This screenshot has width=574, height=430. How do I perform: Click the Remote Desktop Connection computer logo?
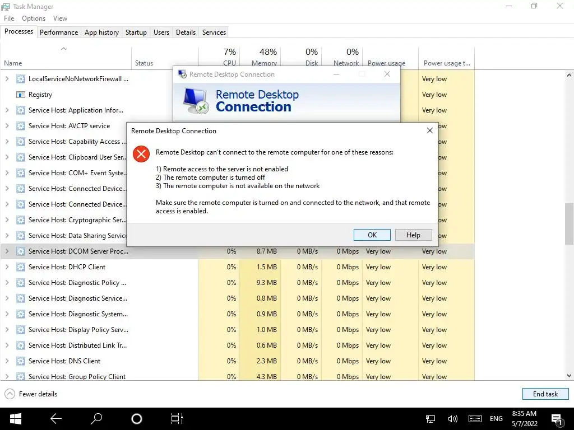[x=196, y=101]
